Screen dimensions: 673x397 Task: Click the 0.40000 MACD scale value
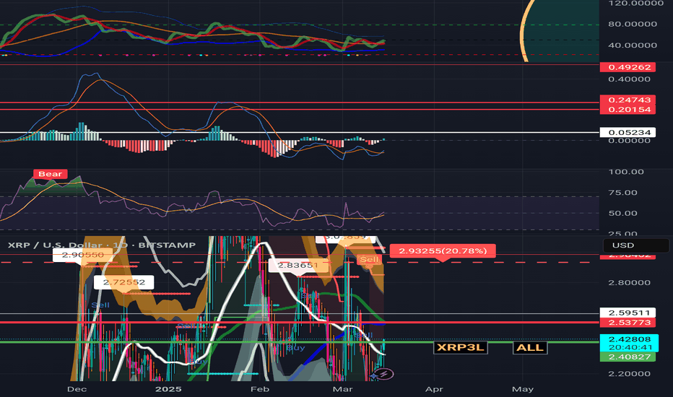click(629, 79)
